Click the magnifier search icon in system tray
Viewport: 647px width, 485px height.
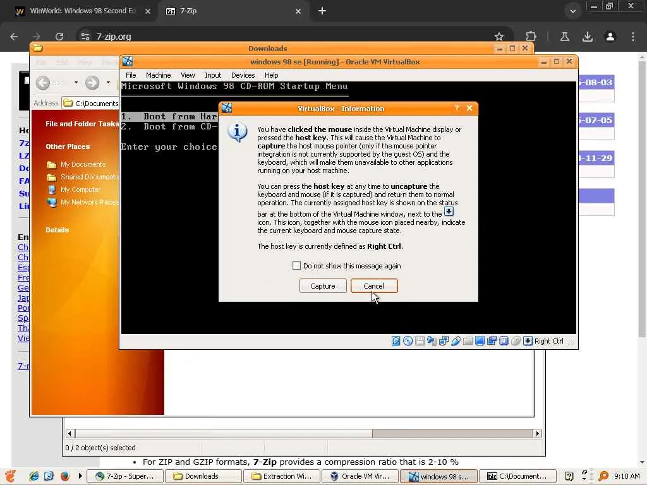(603, 476)
